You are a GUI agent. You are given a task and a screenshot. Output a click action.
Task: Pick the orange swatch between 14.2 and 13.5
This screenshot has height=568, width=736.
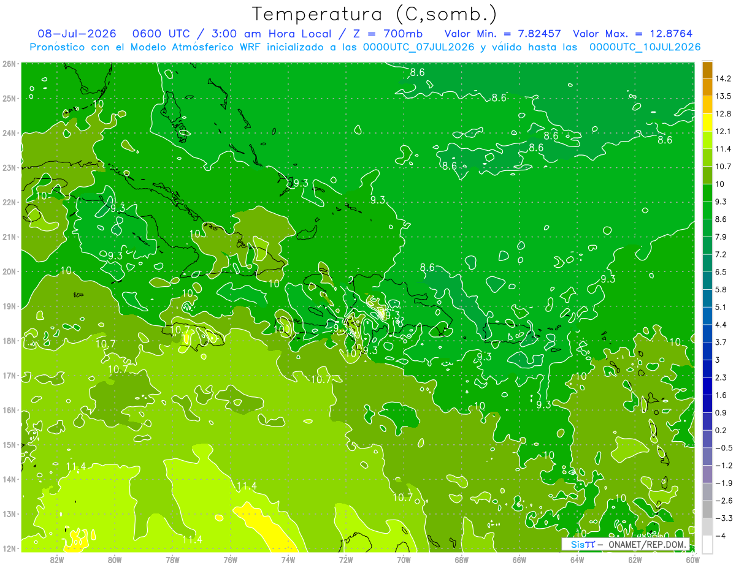707,87
